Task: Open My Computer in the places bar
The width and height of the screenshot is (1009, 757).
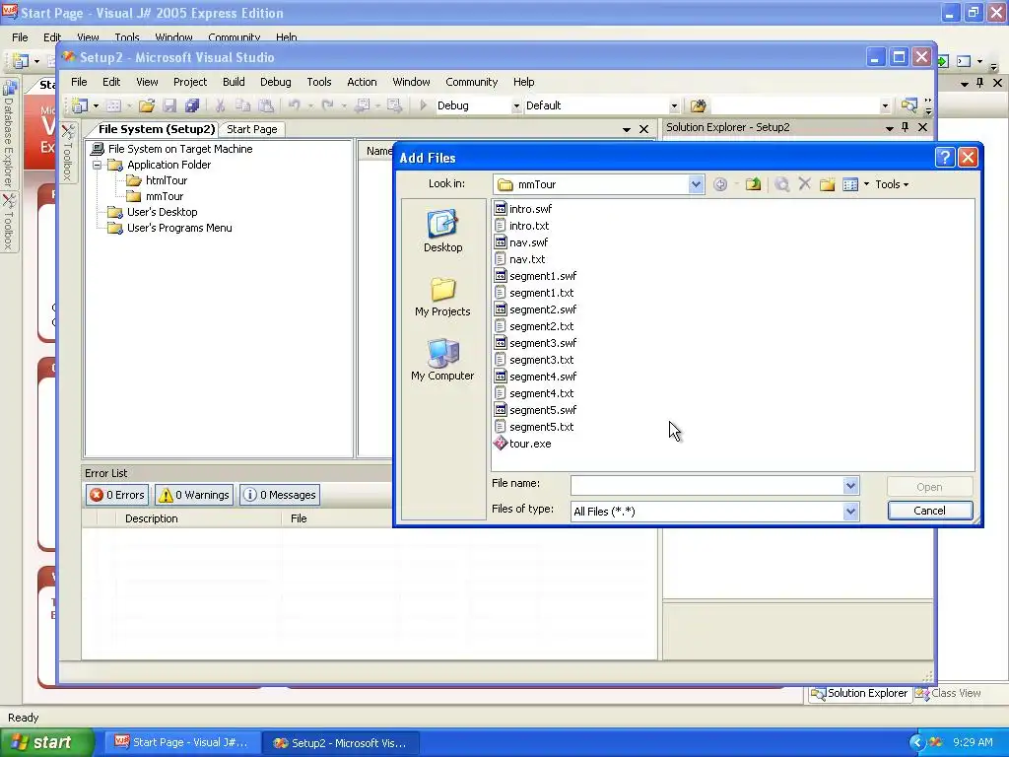Action: 442,360
